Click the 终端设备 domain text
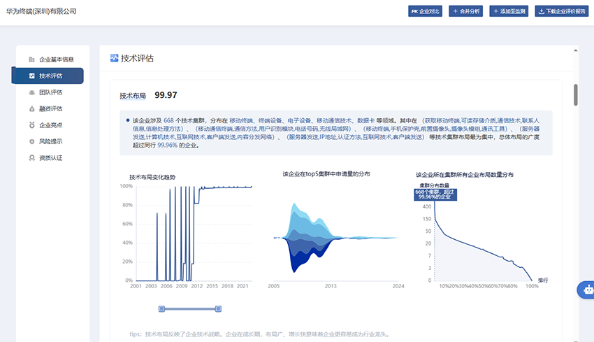Viewport: 594px width, 342px height. (270, 120)
